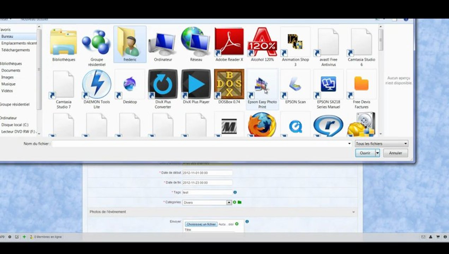Screen dimensions: 449x254
Task: Select the Bibliothèques folder icon
Action: 64,45
